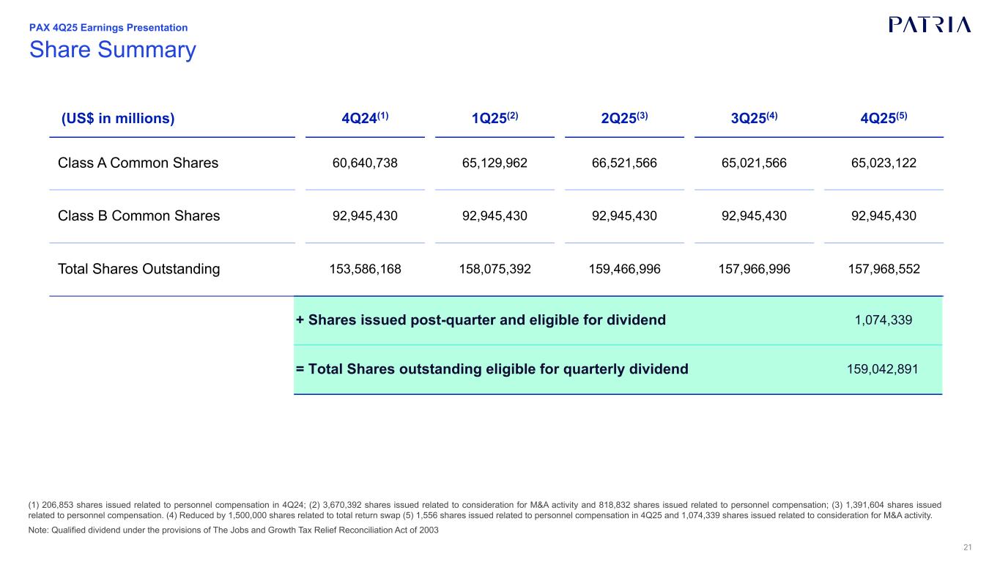Click the Shares issued post-quarter row text
Viewport: 1000px width, 562px height.
click(481, 320)
